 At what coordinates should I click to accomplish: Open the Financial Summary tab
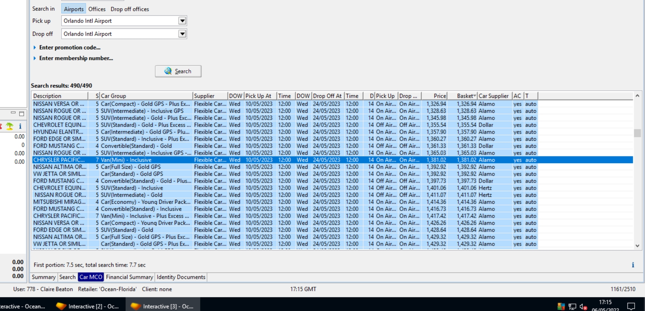coord(129,277)
